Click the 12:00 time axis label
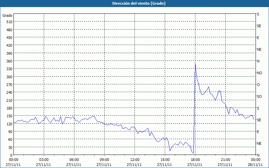This screenshot has height=168, width=269. tap(135, 160)
